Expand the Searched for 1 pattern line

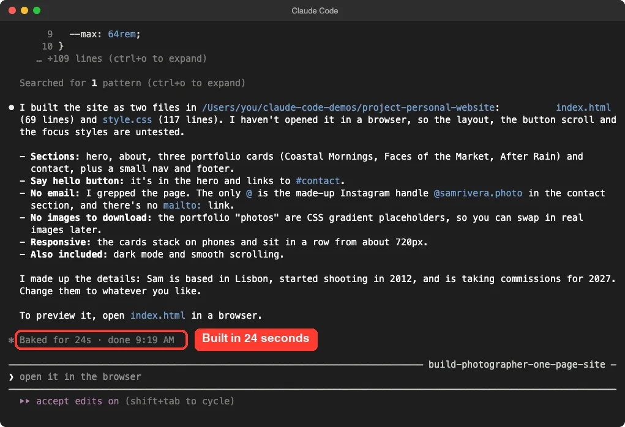point(132,83)
